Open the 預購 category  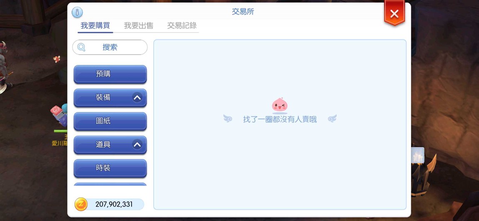click(110, 74)
